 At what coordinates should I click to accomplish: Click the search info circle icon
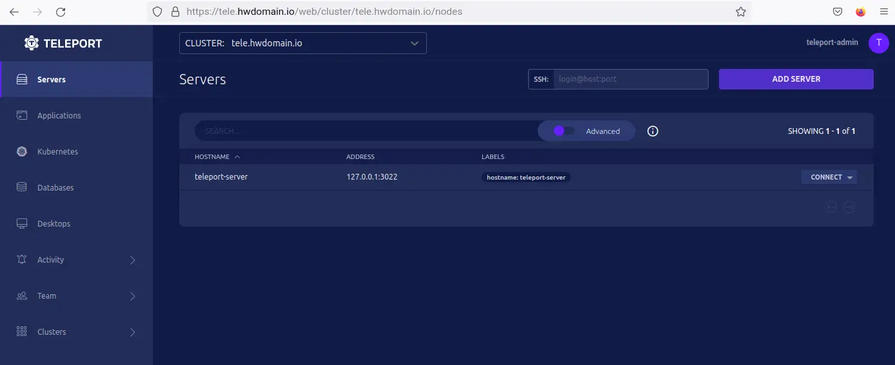(653, 131)
